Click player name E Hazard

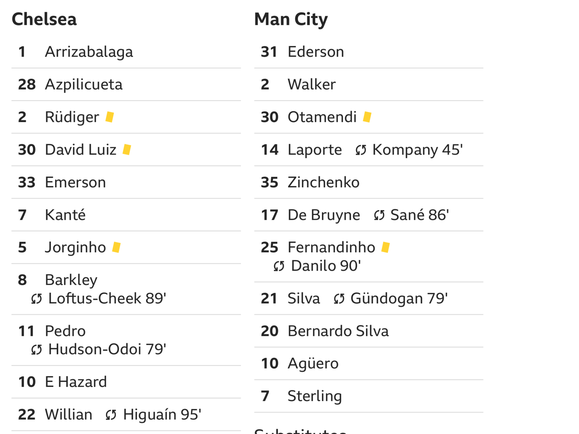click(x=76, y=382)
